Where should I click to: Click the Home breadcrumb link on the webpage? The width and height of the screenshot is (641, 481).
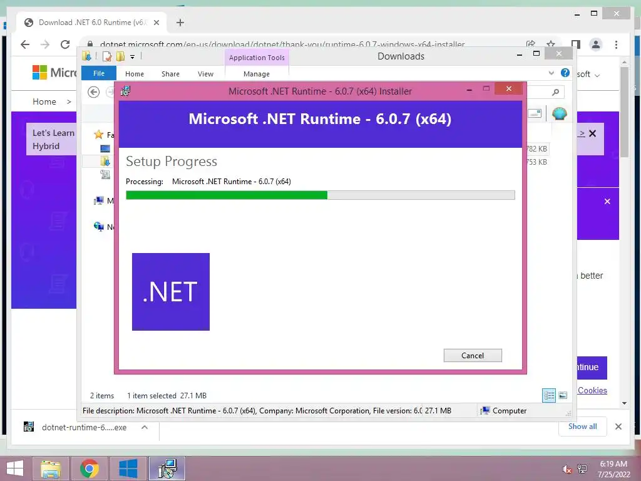[x=44, y=101]
